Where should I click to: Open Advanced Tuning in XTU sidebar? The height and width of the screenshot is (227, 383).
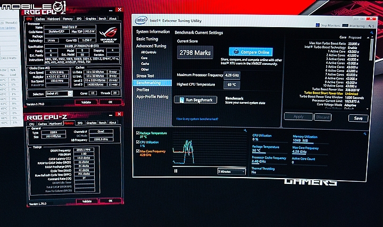151,46
